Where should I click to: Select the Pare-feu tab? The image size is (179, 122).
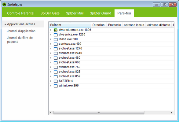coord(124,13)
